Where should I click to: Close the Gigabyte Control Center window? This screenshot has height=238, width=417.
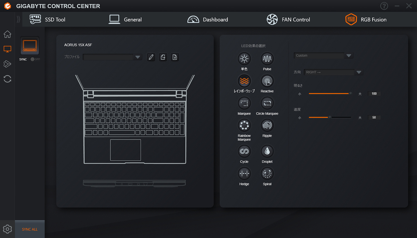coord(409,6)
